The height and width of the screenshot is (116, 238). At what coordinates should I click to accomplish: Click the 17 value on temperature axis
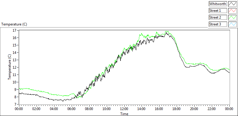[x=14, y=30]
